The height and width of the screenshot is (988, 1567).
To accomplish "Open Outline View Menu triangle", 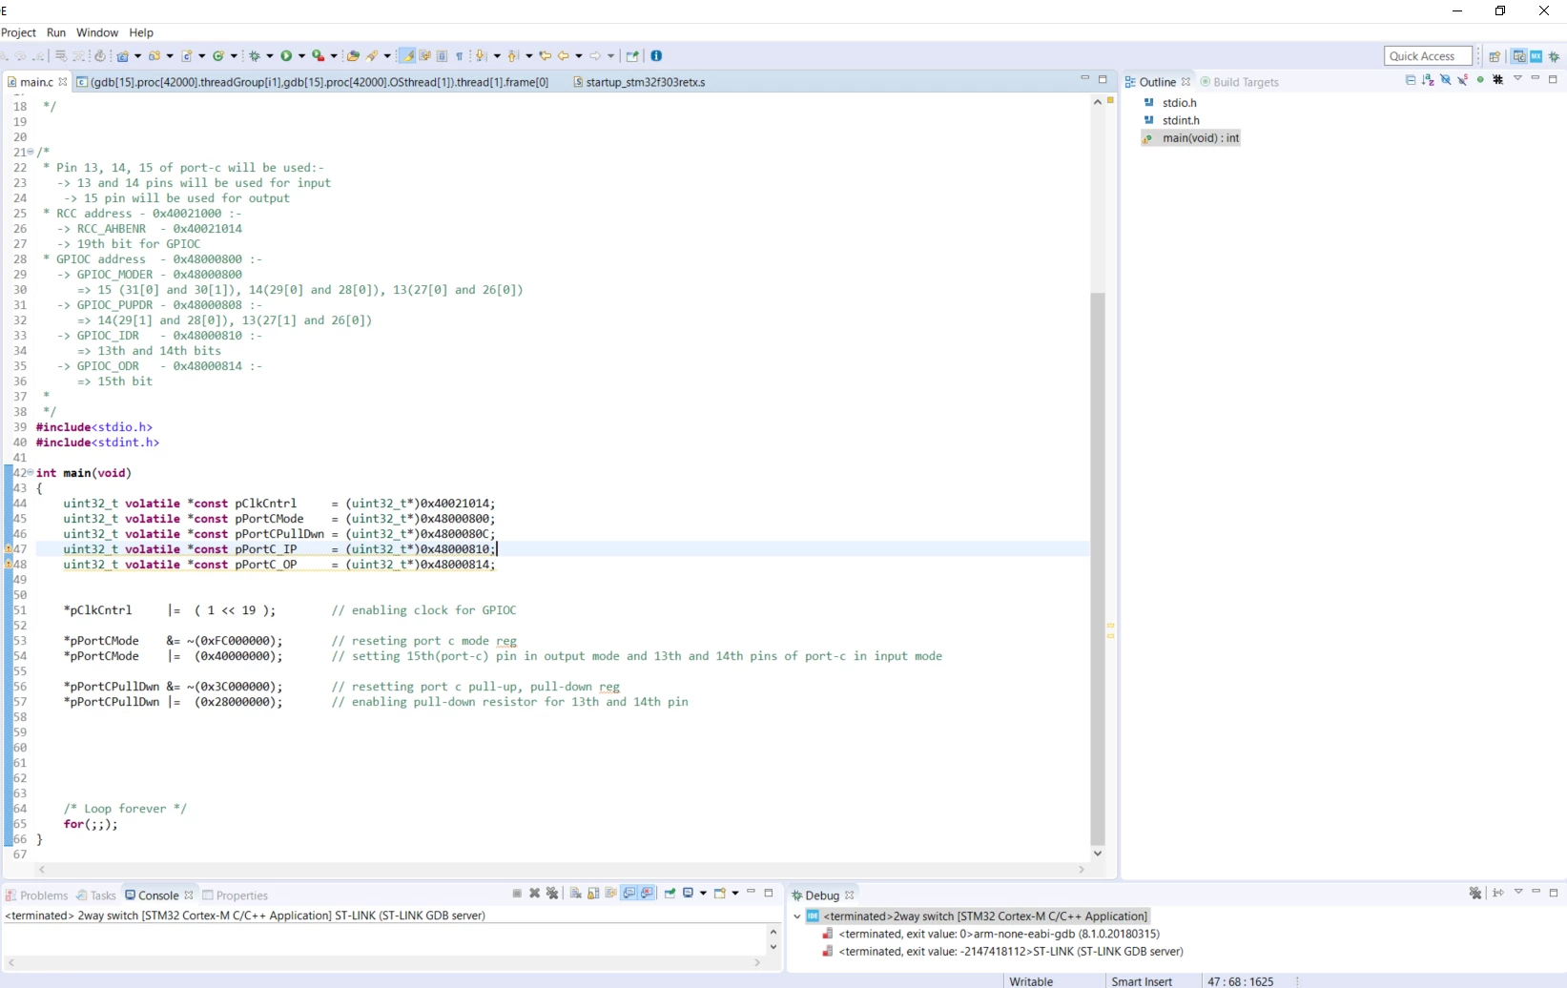I will coord(1517,78).
